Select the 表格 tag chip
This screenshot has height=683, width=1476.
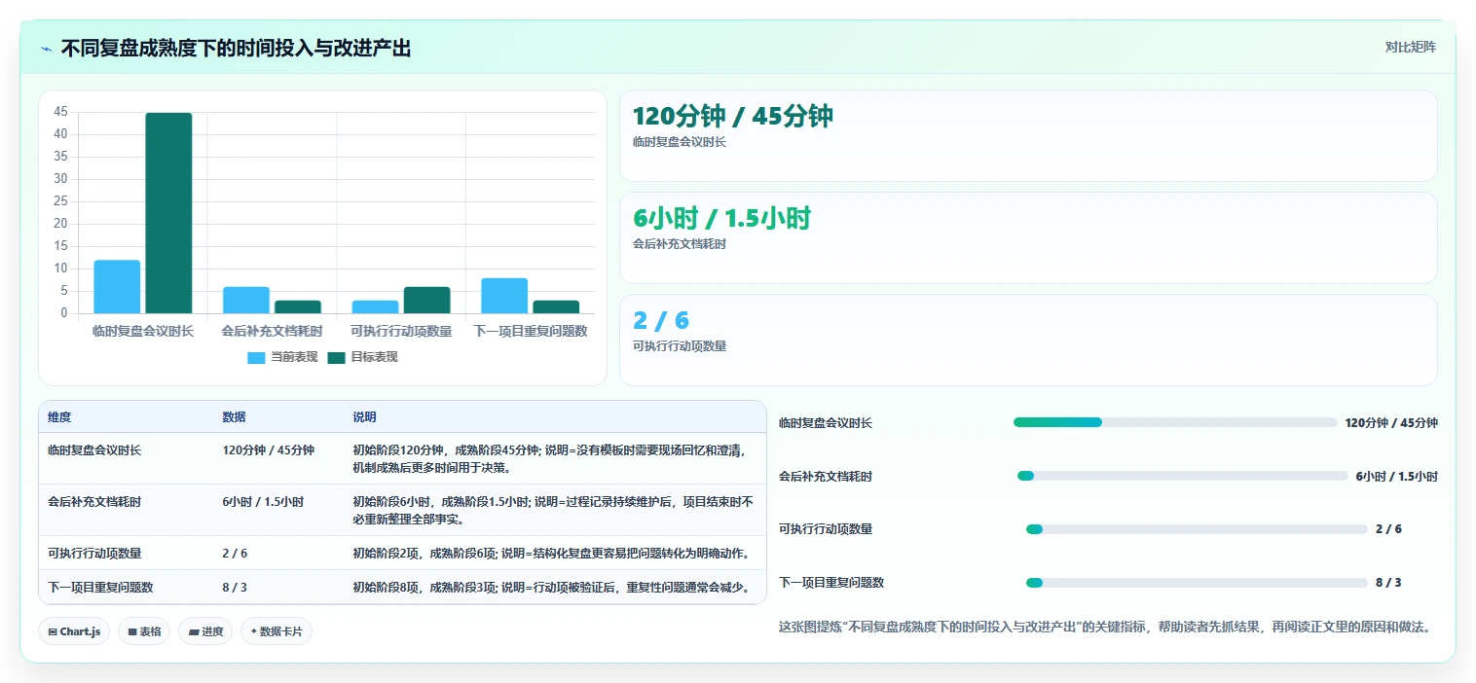[x=144, y=631]
